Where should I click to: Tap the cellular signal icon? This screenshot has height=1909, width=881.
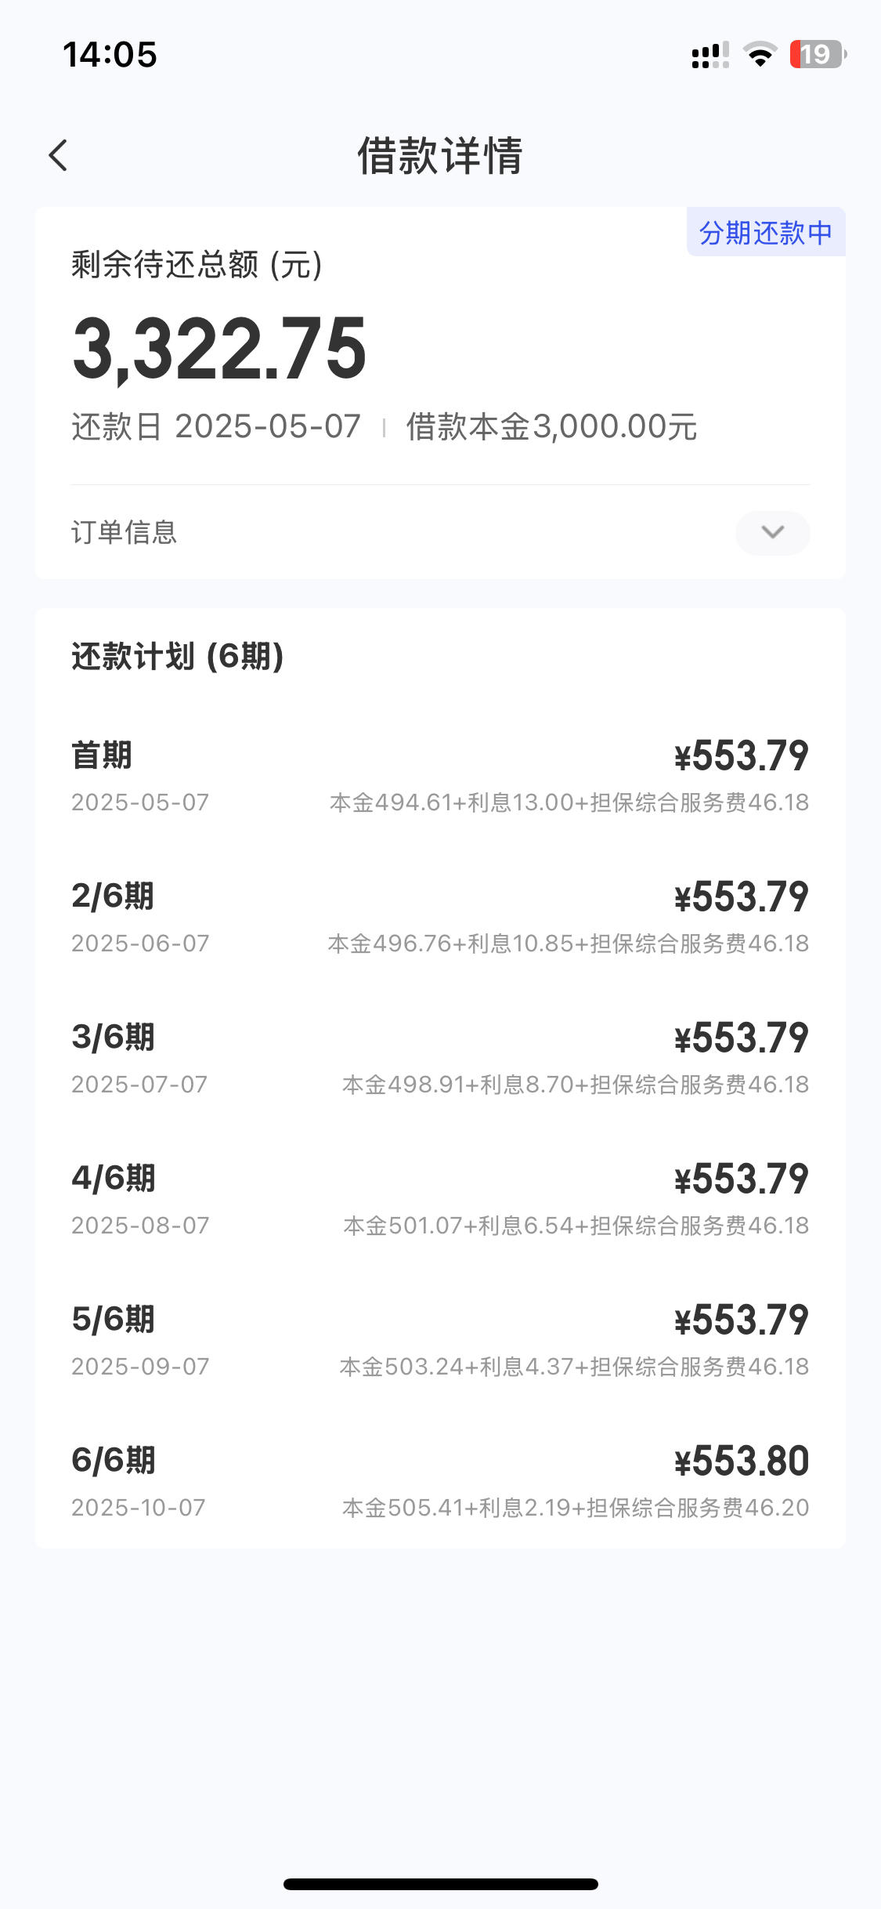710,55
